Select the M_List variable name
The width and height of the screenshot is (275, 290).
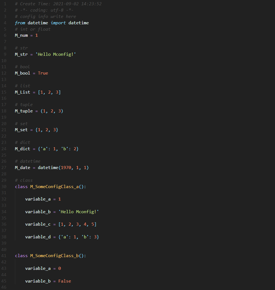click(x=22, y=92)
